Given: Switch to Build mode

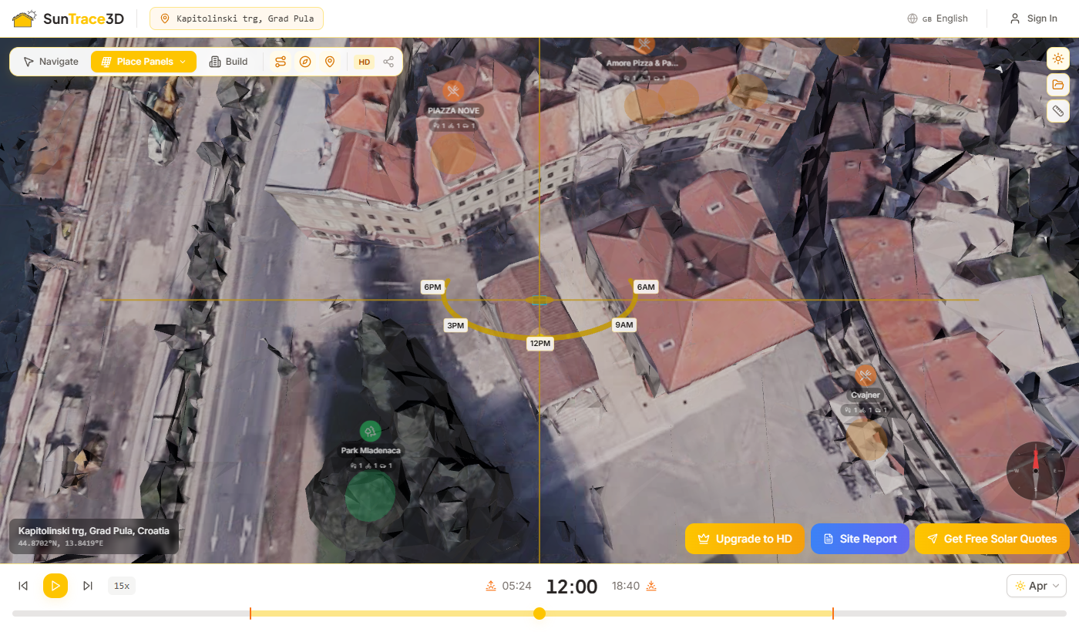Looking at the screenshot, I should 229,62.
